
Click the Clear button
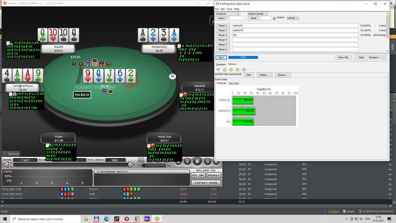(361, 58)
